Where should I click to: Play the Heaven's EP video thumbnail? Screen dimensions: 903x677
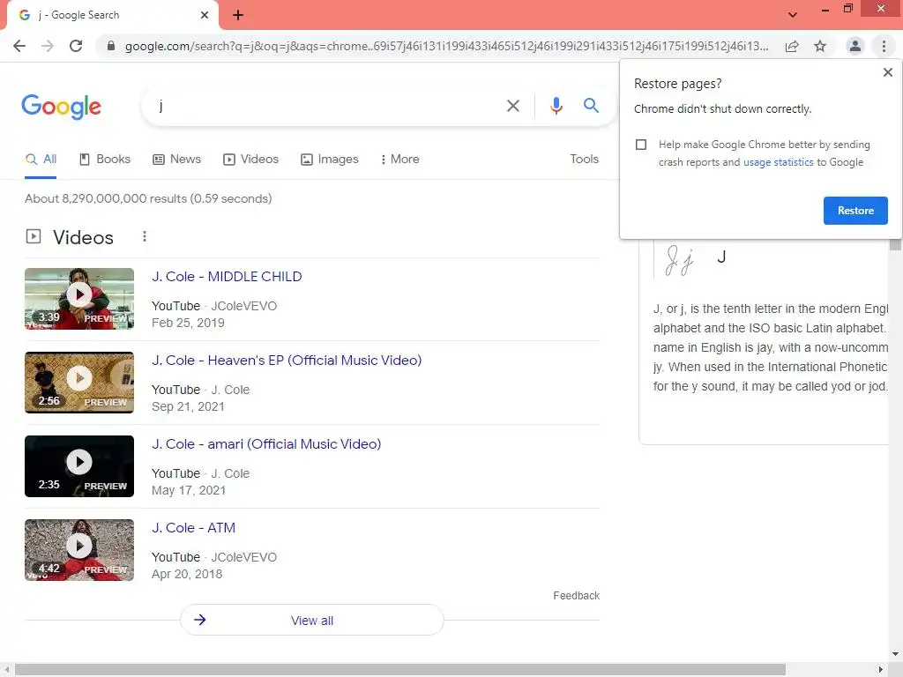pyautogui.click(x=78, y=383)
